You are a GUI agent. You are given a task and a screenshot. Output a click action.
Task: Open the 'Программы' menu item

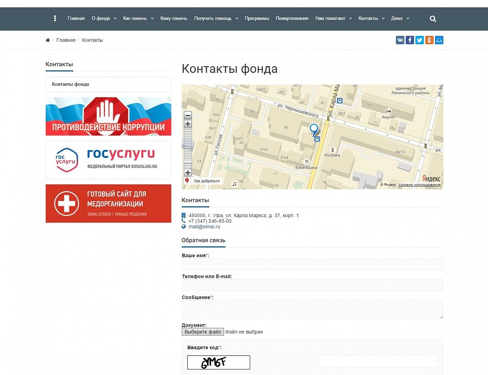(257, 18)
